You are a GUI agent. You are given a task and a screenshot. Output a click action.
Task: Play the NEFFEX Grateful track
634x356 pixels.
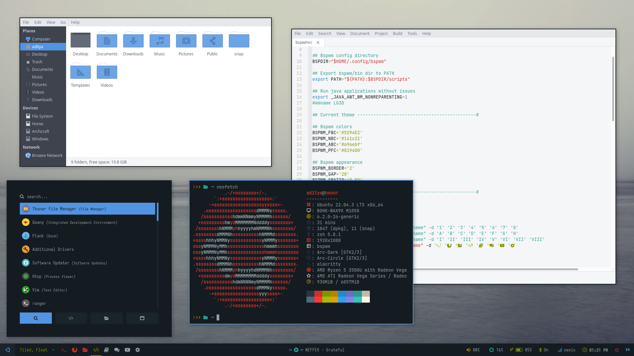296,350
